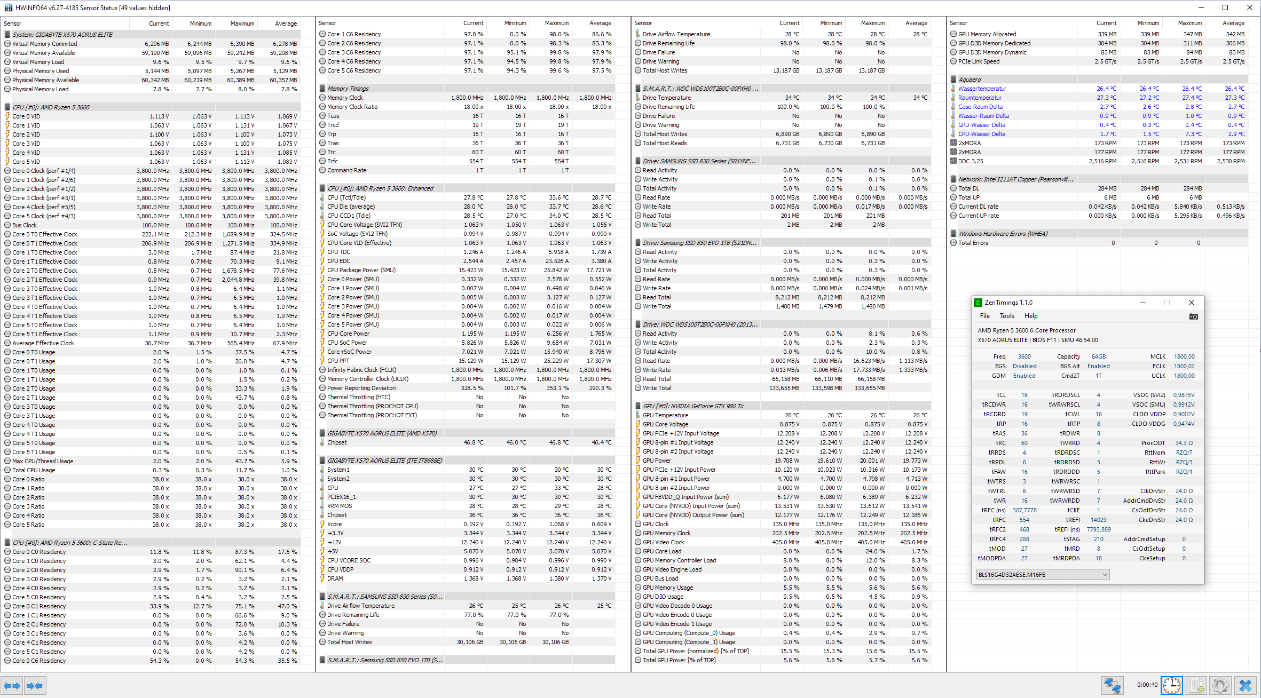Viewport: 1261px width, 698px height.
Task: Open the Tools menu in ZenTimings
Action: coord(1007,316)
